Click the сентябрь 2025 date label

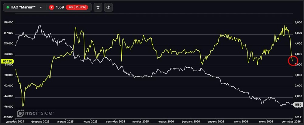point(116,122)
